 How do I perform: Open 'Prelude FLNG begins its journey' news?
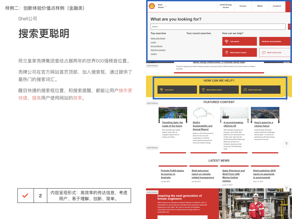pos(173,174)
